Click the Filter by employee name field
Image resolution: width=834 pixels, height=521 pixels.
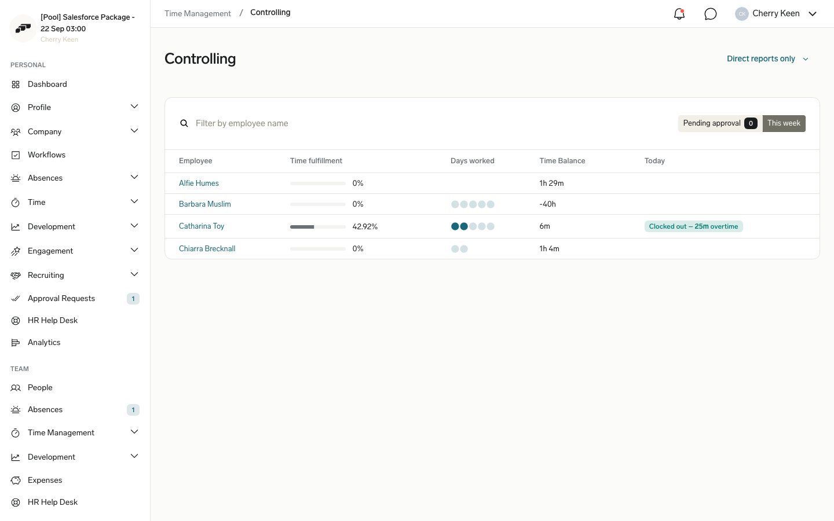429,123
